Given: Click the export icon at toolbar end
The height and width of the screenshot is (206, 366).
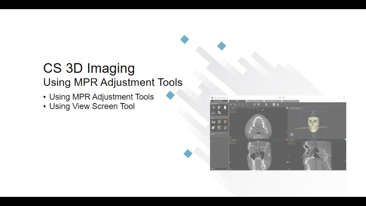Looking at the screenshot, I should [x=278, y=104].
